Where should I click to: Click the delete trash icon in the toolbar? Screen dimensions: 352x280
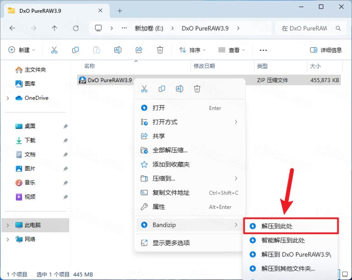pos(160,50)
